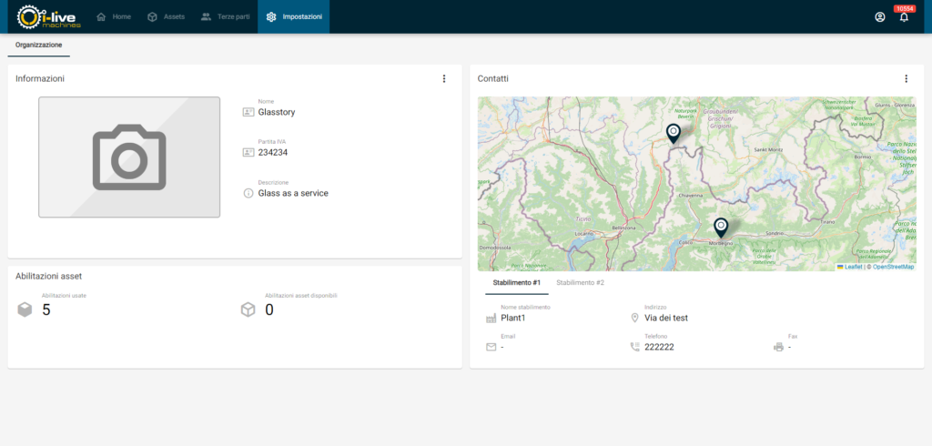Screen dimensions: 932x446
Task: Open the user account profile icon
Action: pos(879,16)
